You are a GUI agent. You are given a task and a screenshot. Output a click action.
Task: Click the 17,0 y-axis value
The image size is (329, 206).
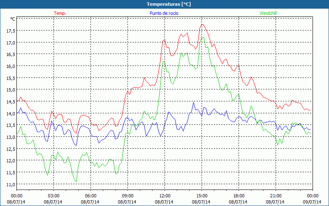click(11, 43)
